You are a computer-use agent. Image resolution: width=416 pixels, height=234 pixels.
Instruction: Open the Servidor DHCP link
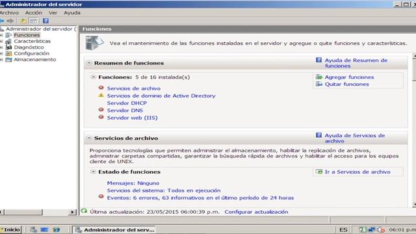(127, 103)
